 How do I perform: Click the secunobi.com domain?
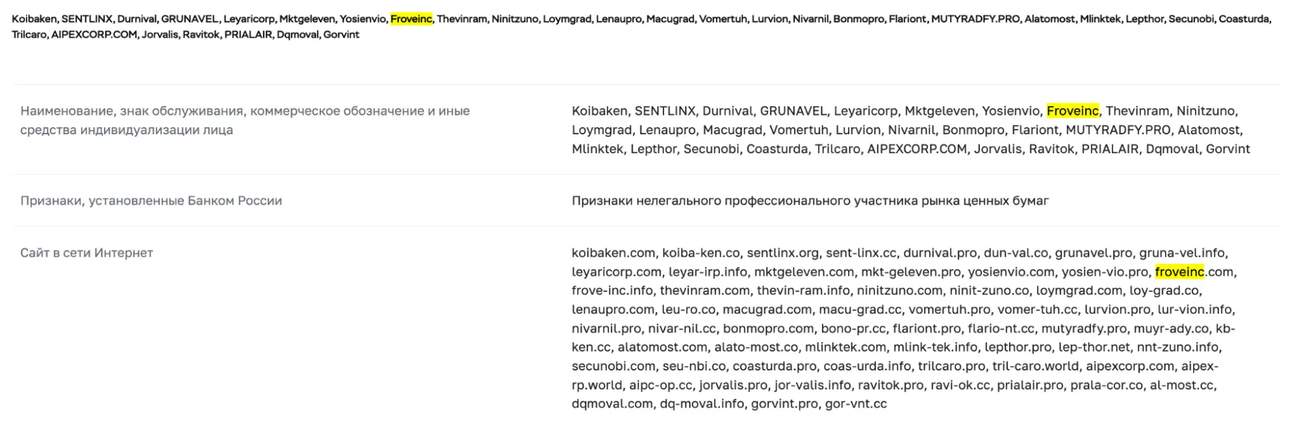pyautogui.click(x=613, y=366)
